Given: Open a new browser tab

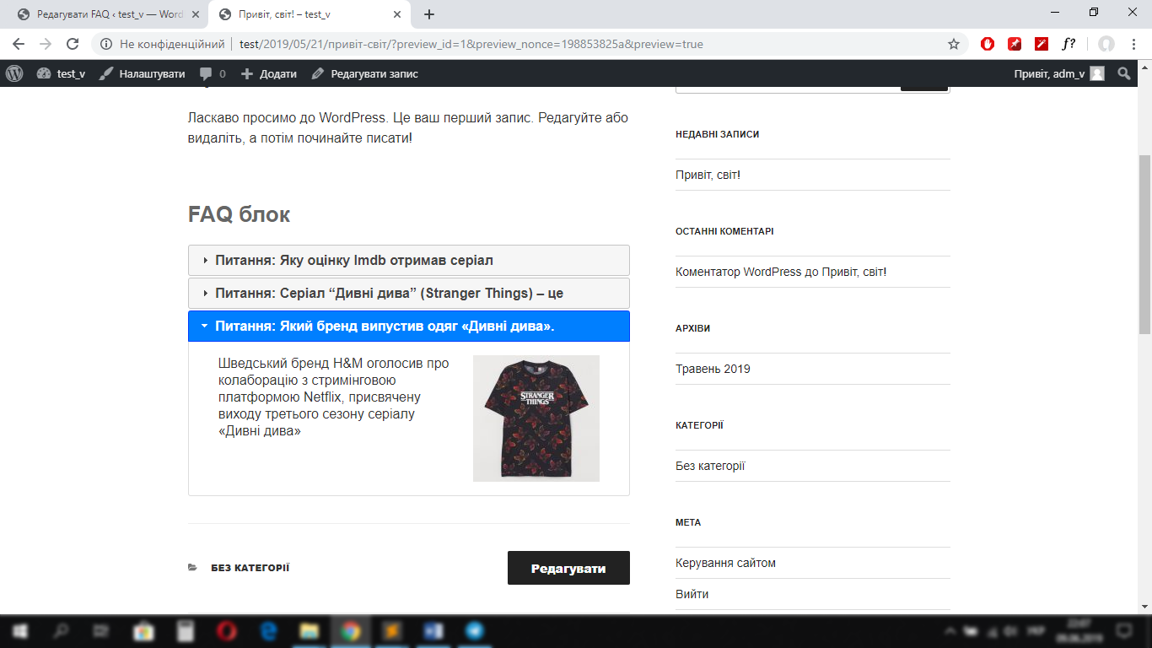Looking at the screenshot, I should coord(428,14).
